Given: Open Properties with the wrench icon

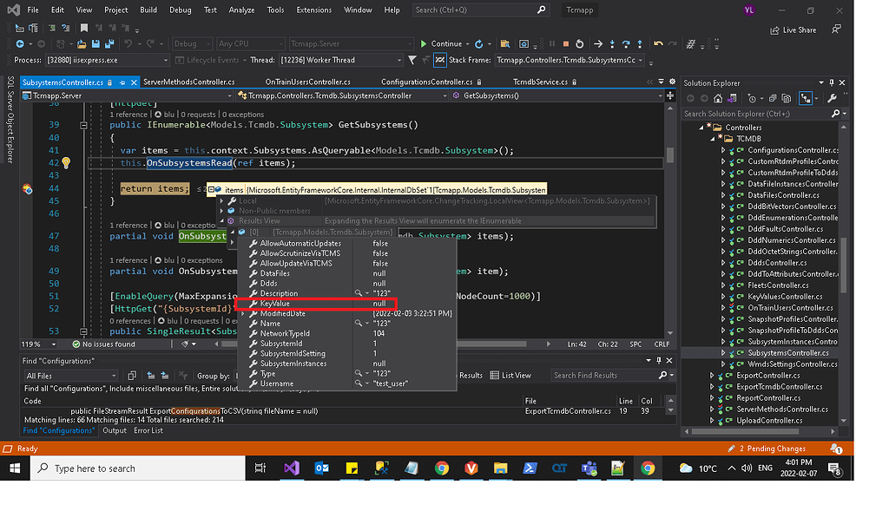Looking at the screenshot, I should pos(833,98).
